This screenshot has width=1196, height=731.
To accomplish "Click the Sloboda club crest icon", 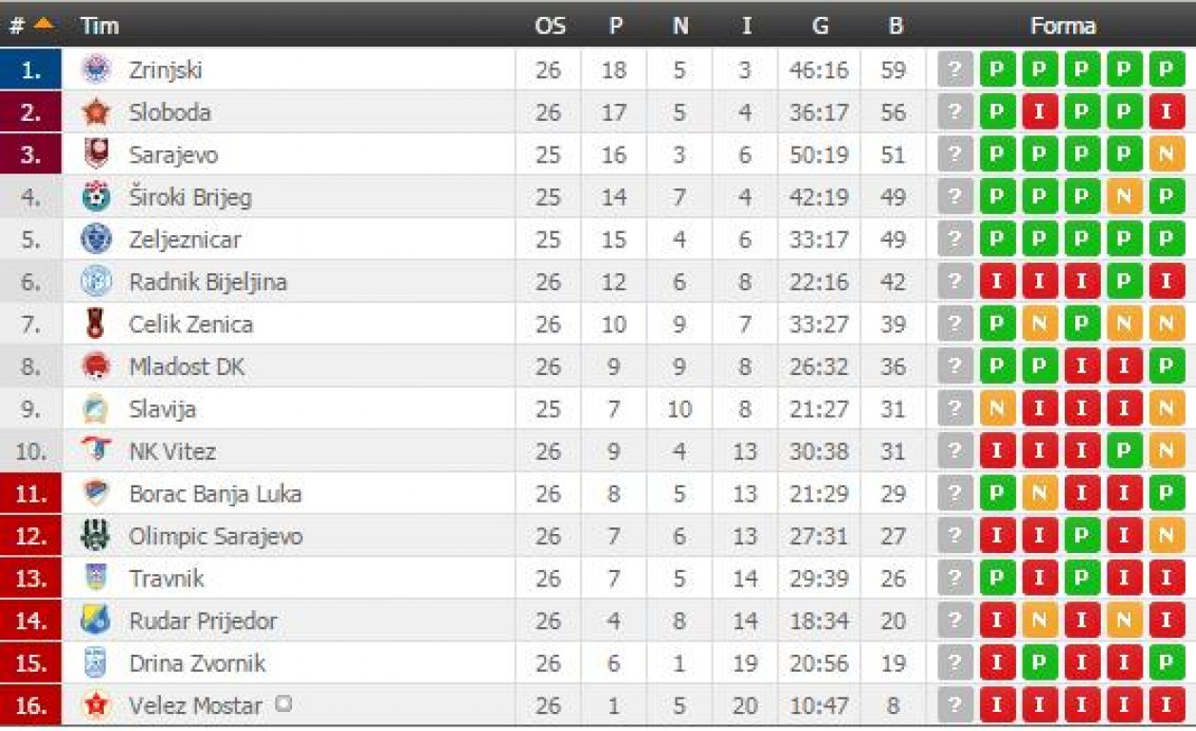I will tap(96, 112).
